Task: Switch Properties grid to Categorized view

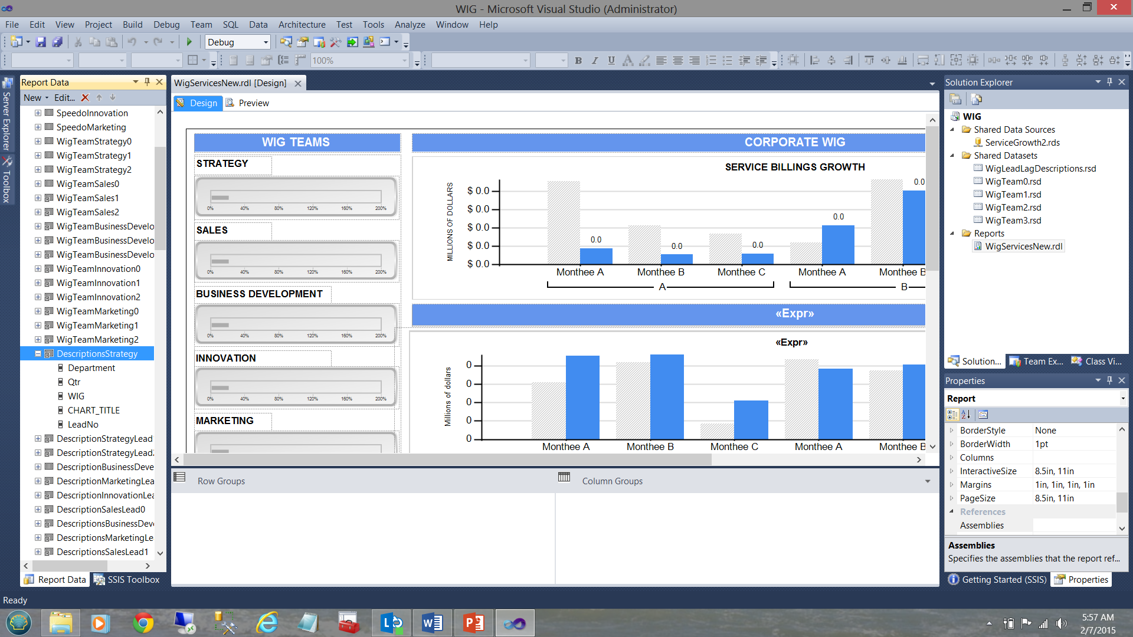Action: click(952, 415)
